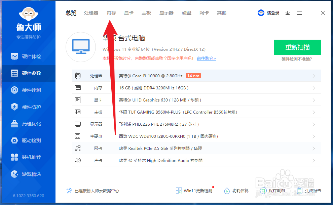Click the 游戏精选 game icon
This screenshot has width=333, height=205.
[x=14, y=174]
